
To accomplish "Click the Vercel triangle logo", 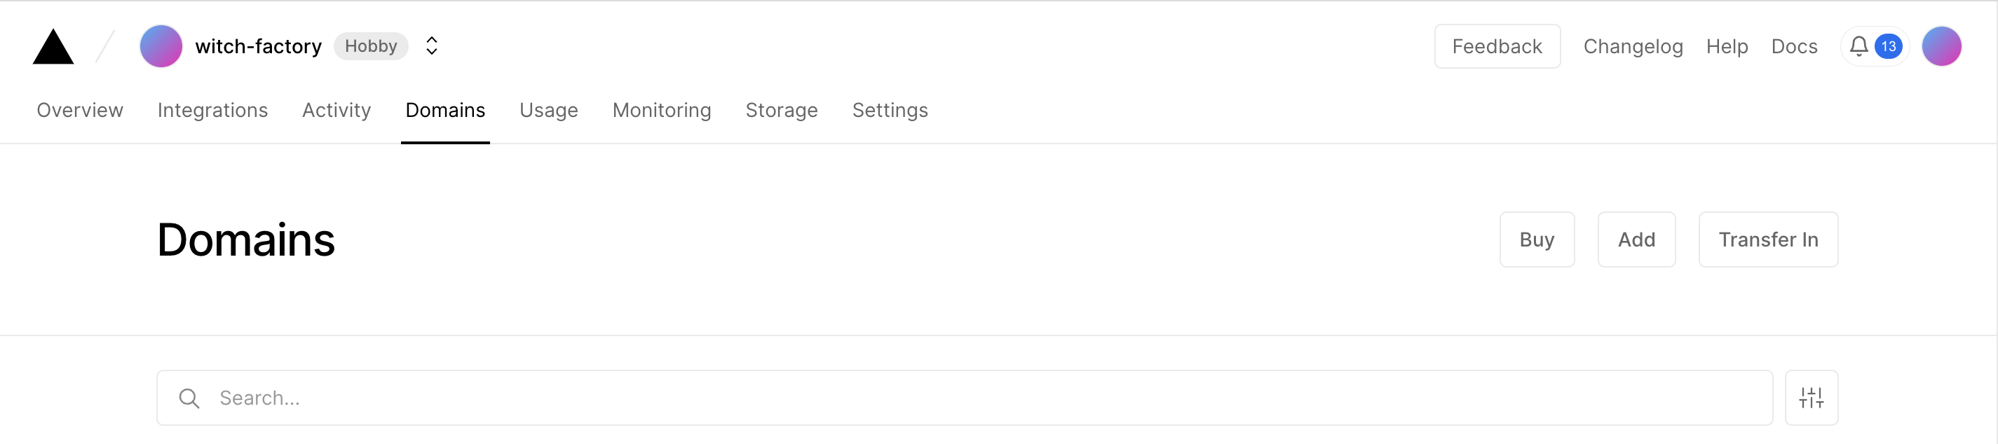I will (52, 46).
